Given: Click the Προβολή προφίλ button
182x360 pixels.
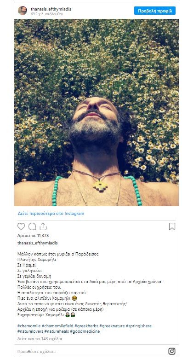Looking at the screenshot, I should tap(155, 11).
